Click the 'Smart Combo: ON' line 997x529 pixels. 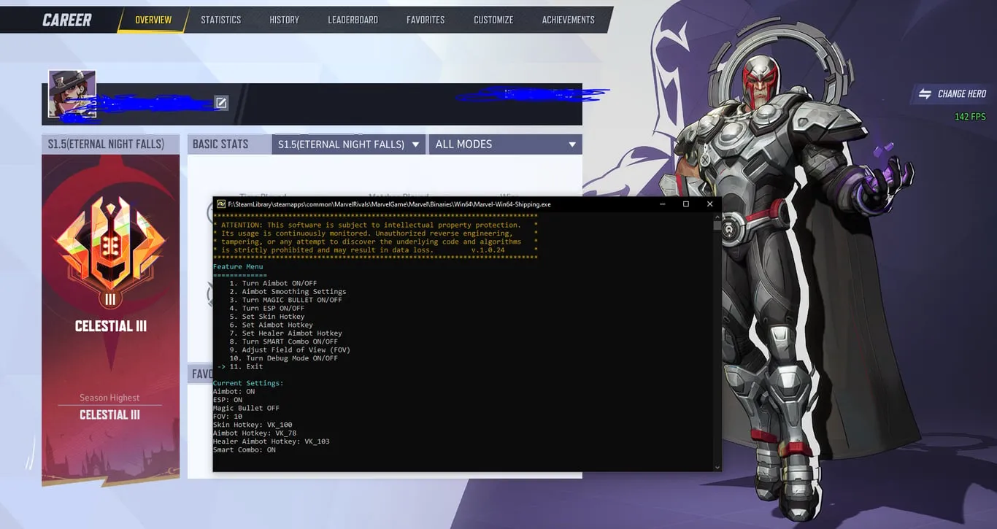[x=245, y=450]
